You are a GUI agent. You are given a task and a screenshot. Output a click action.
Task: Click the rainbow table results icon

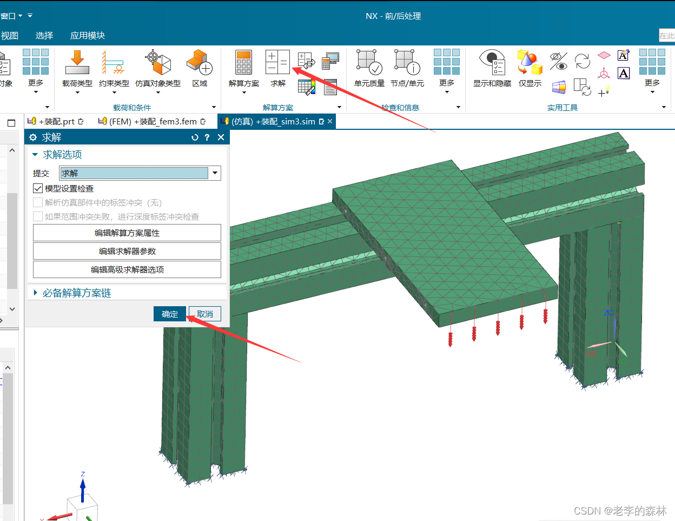coord(306,87)
